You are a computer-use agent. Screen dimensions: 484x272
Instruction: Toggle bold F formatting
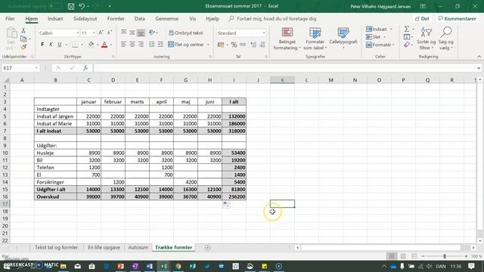pyautogui.click(x=42, y=45)
